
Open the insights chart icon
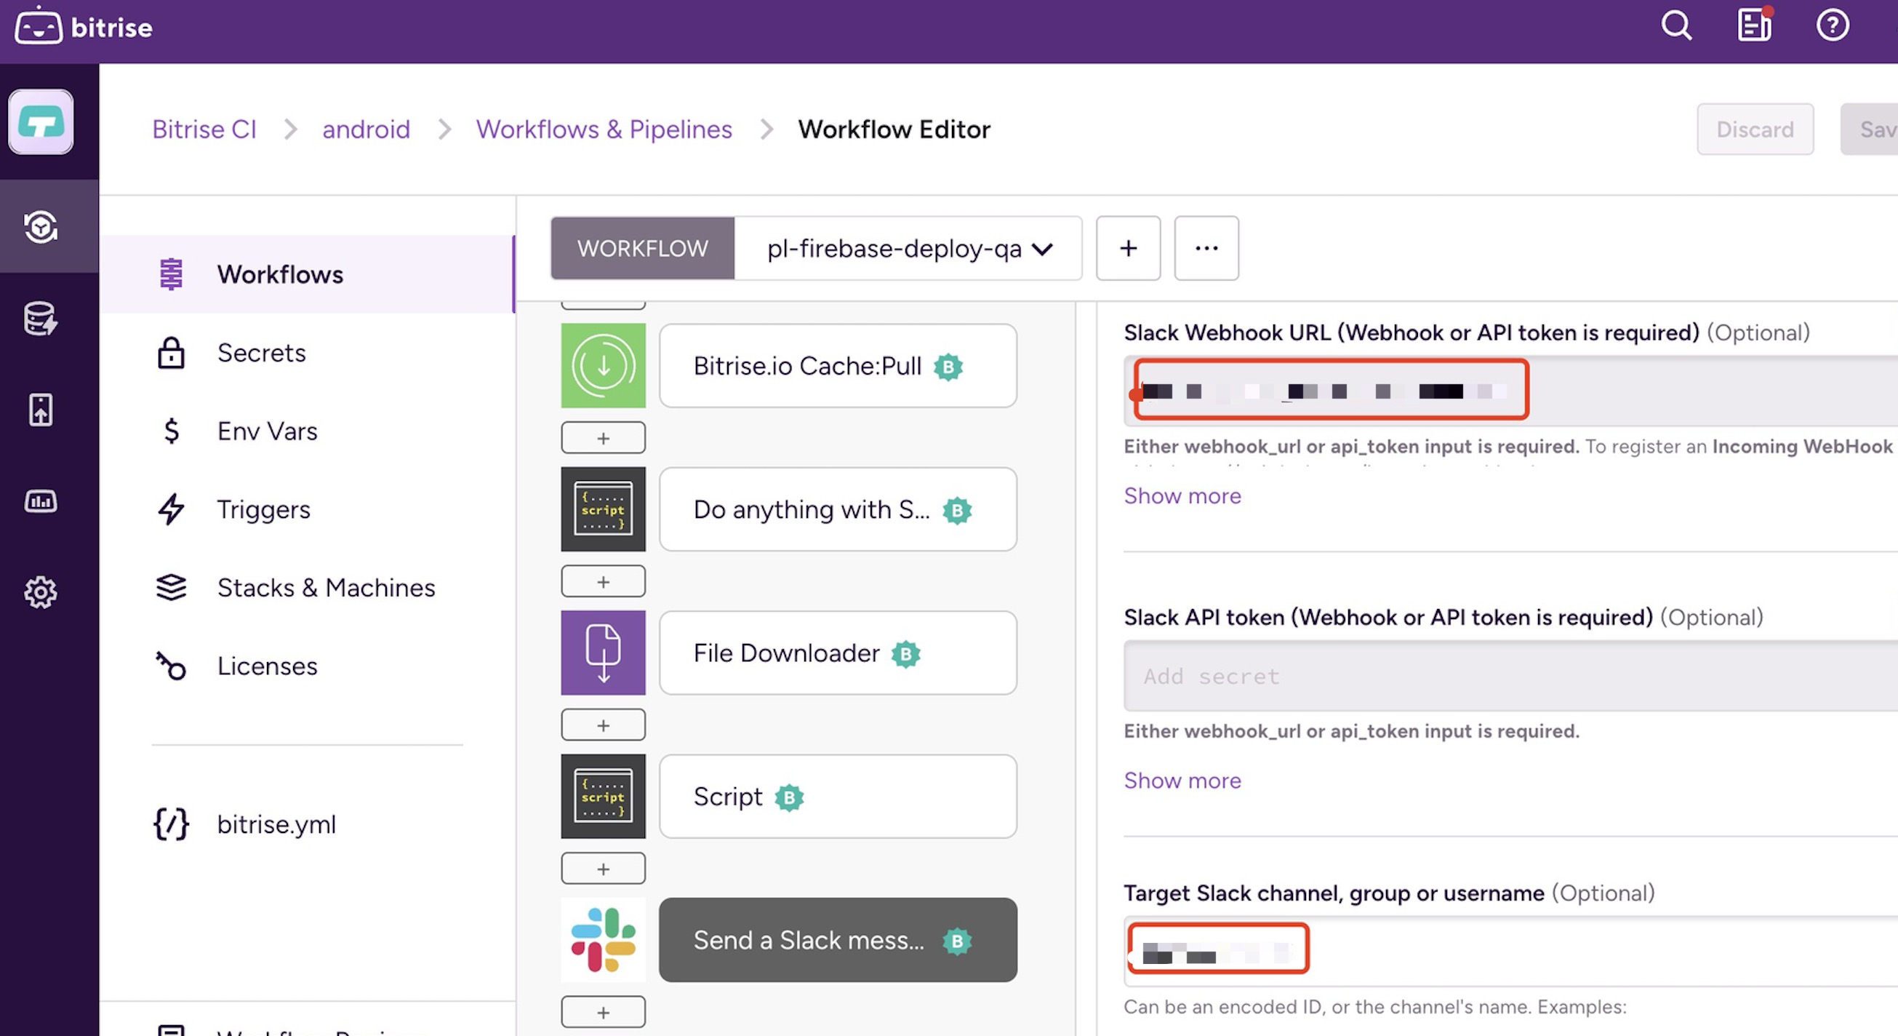tap(41, 501)
